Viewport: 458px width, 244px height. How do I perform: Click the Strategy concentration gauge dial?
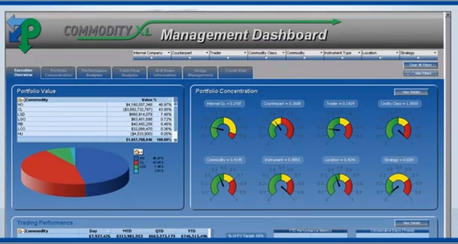click(398, 185)
